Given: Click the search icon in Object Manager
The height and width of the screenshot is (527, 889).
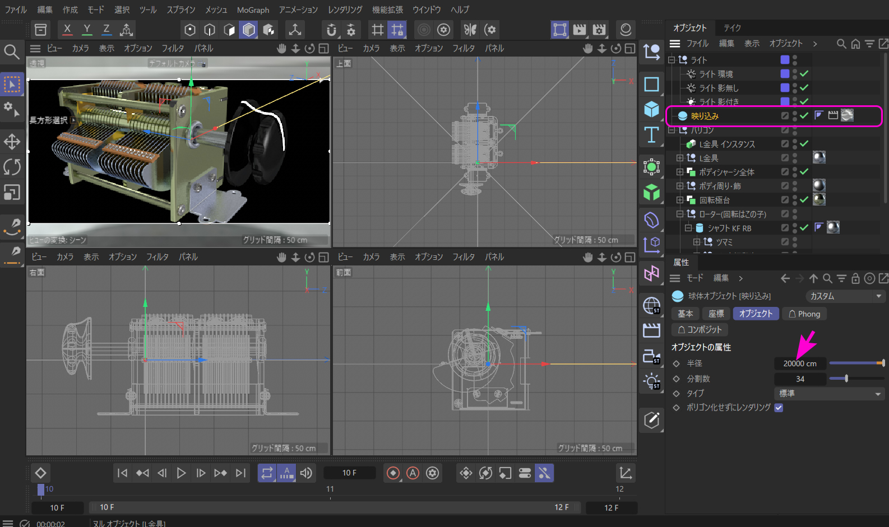Looking at the screenshot, I should (x=841, y=44).
